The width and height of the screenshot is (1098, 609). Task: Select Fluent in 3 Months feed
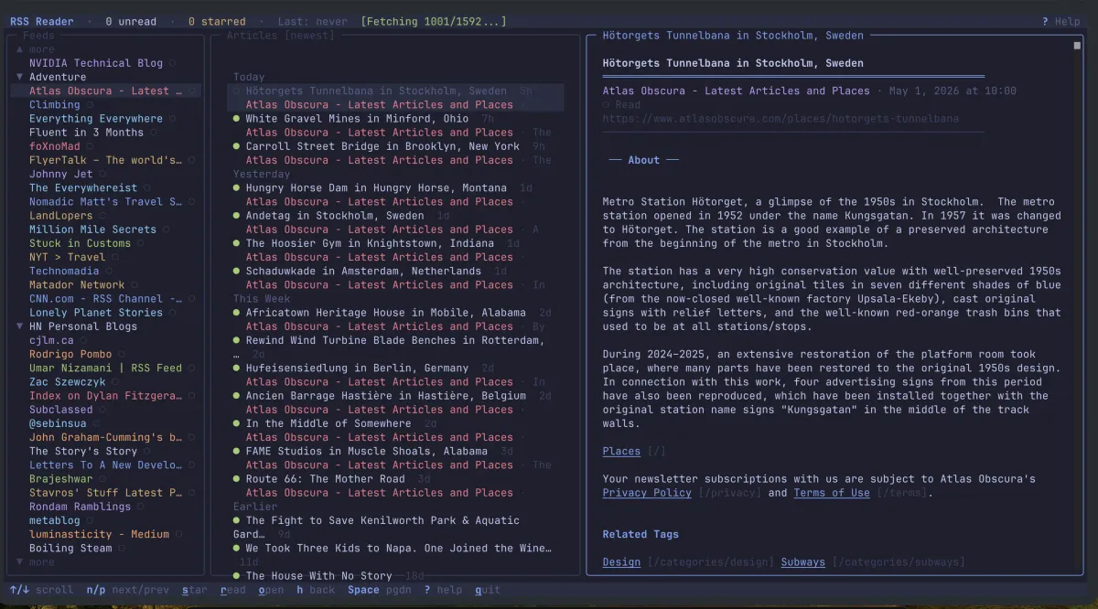coord(86,133)
